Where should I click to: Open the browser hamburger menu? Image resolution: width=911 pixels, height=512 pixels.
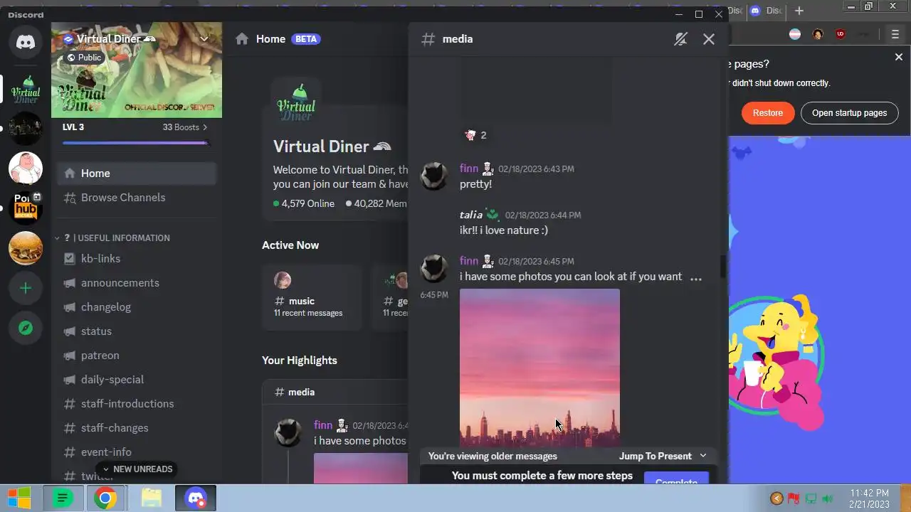895,33
